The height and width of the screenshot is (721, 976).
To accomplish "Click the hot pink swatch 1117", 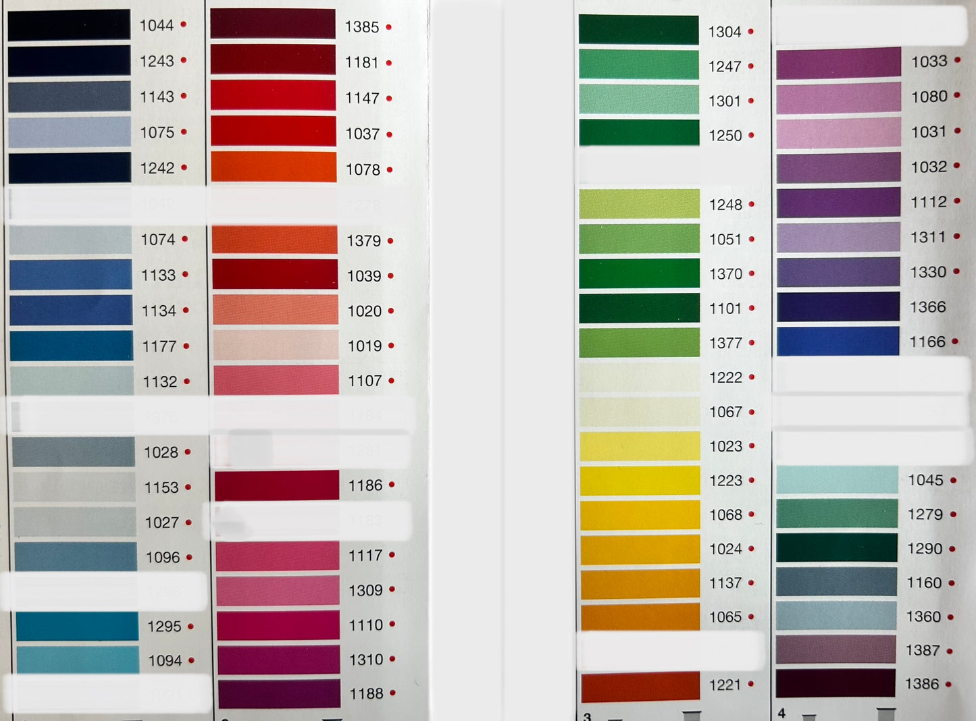I will [277, 556].
